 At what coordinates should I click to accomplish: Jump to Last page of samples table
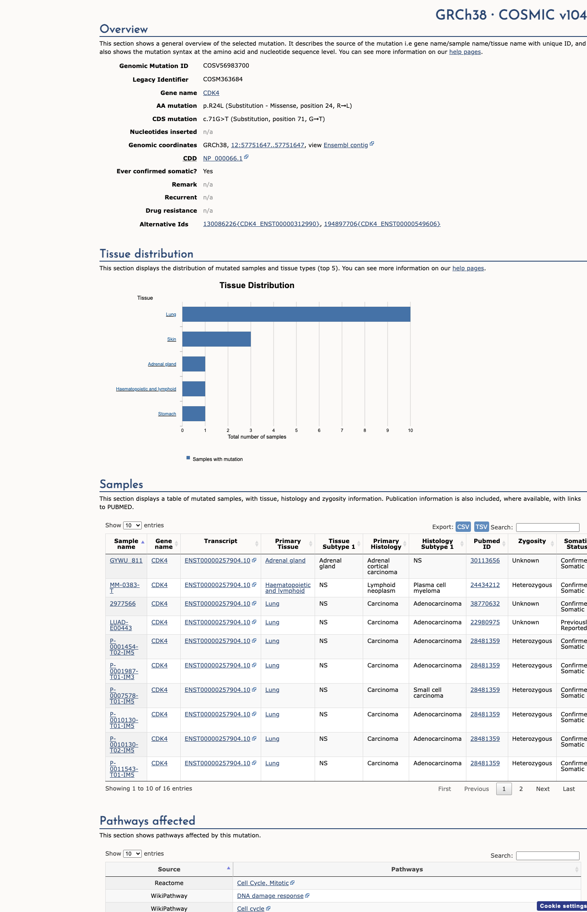(569, 789)
